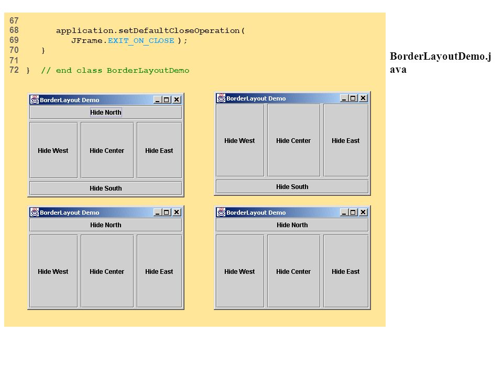Screen dimensions: 503x377
Task: Click Hide North in bottom-right window
Action: pyautogui.click(x=292, y=225)
